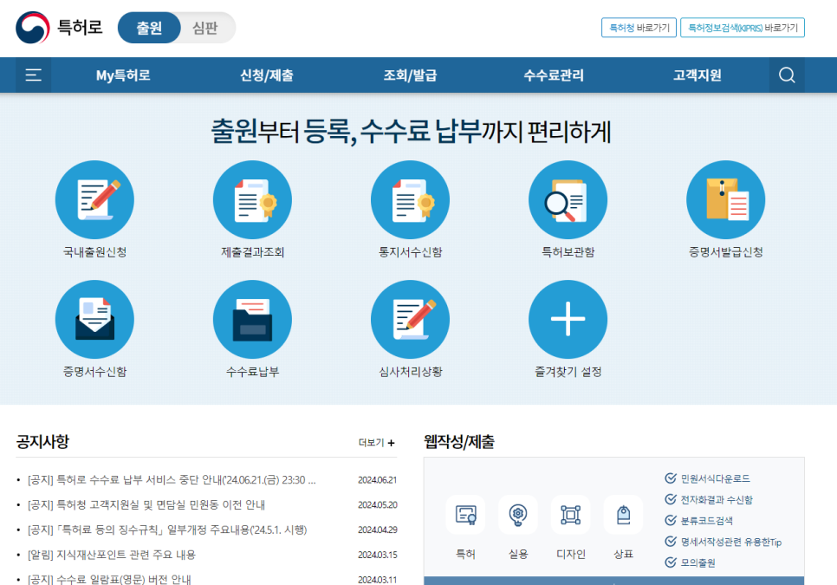Open 특허보관함 icon
The image size is (837, 585).
[568, 200]
